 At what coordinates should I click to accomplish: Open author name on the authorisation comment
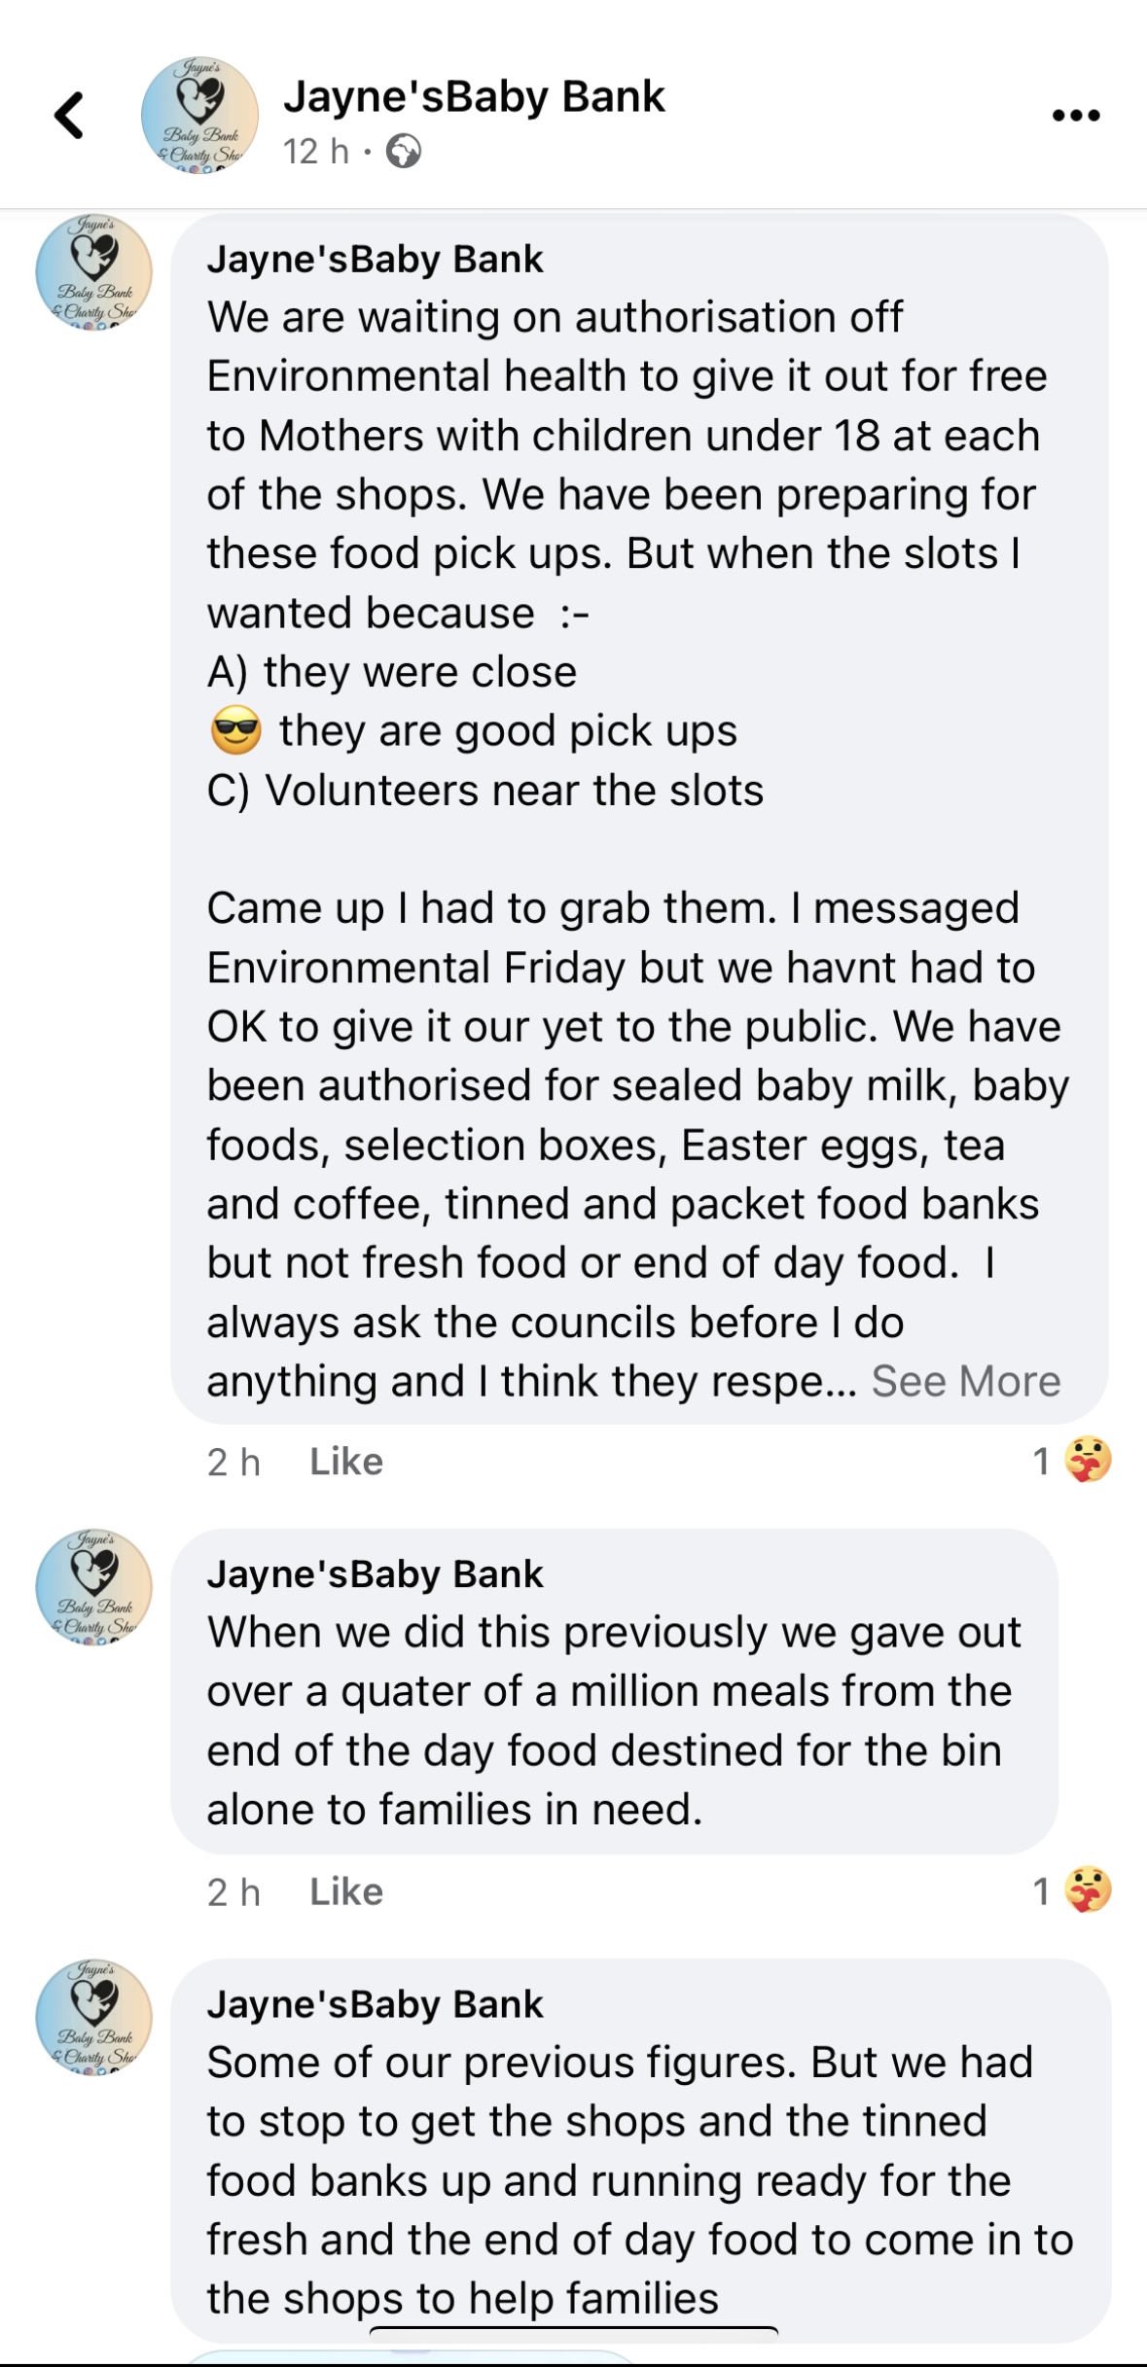(x=375, y=260)
